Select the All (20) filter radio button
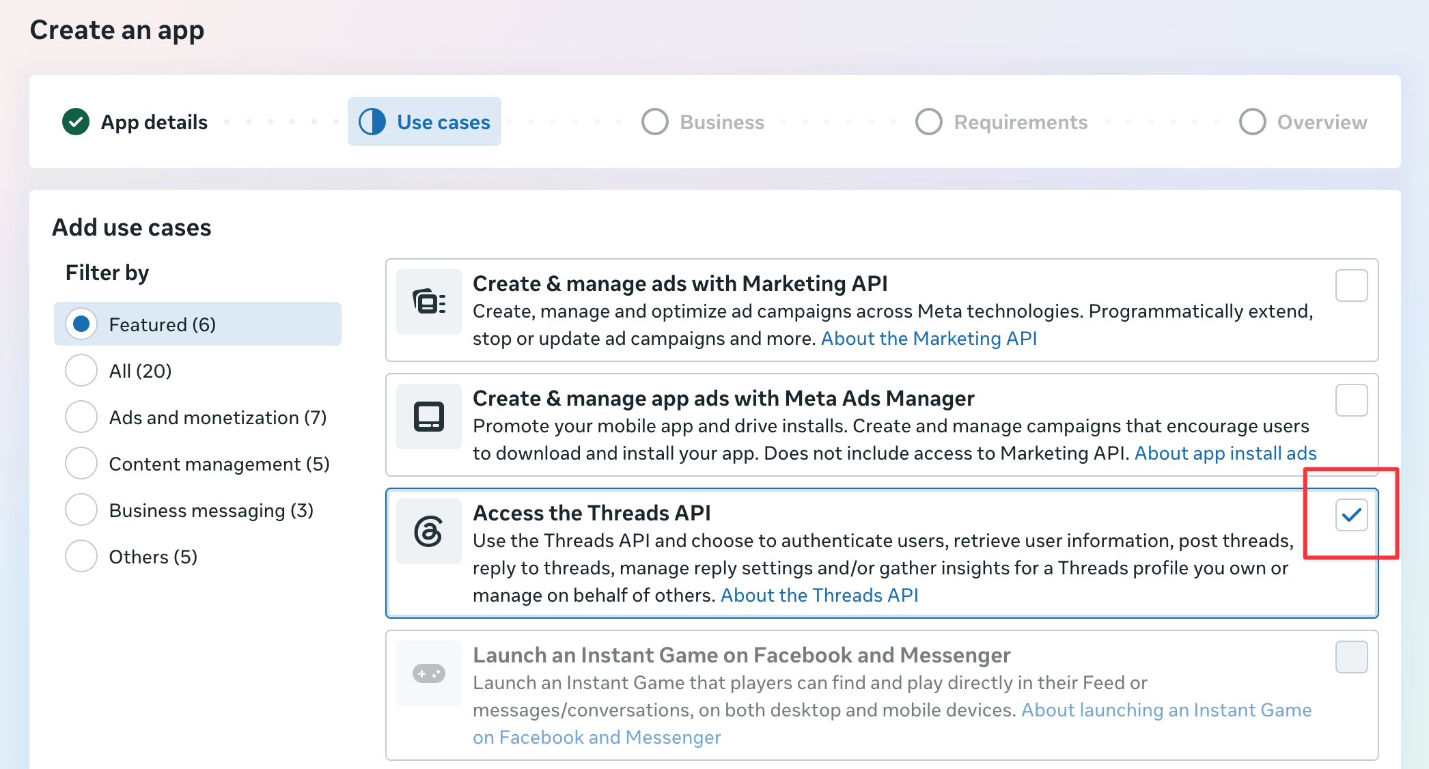The height and width of the screenshot is (769, 1429). pyautogui.click(x=81, y=370)
